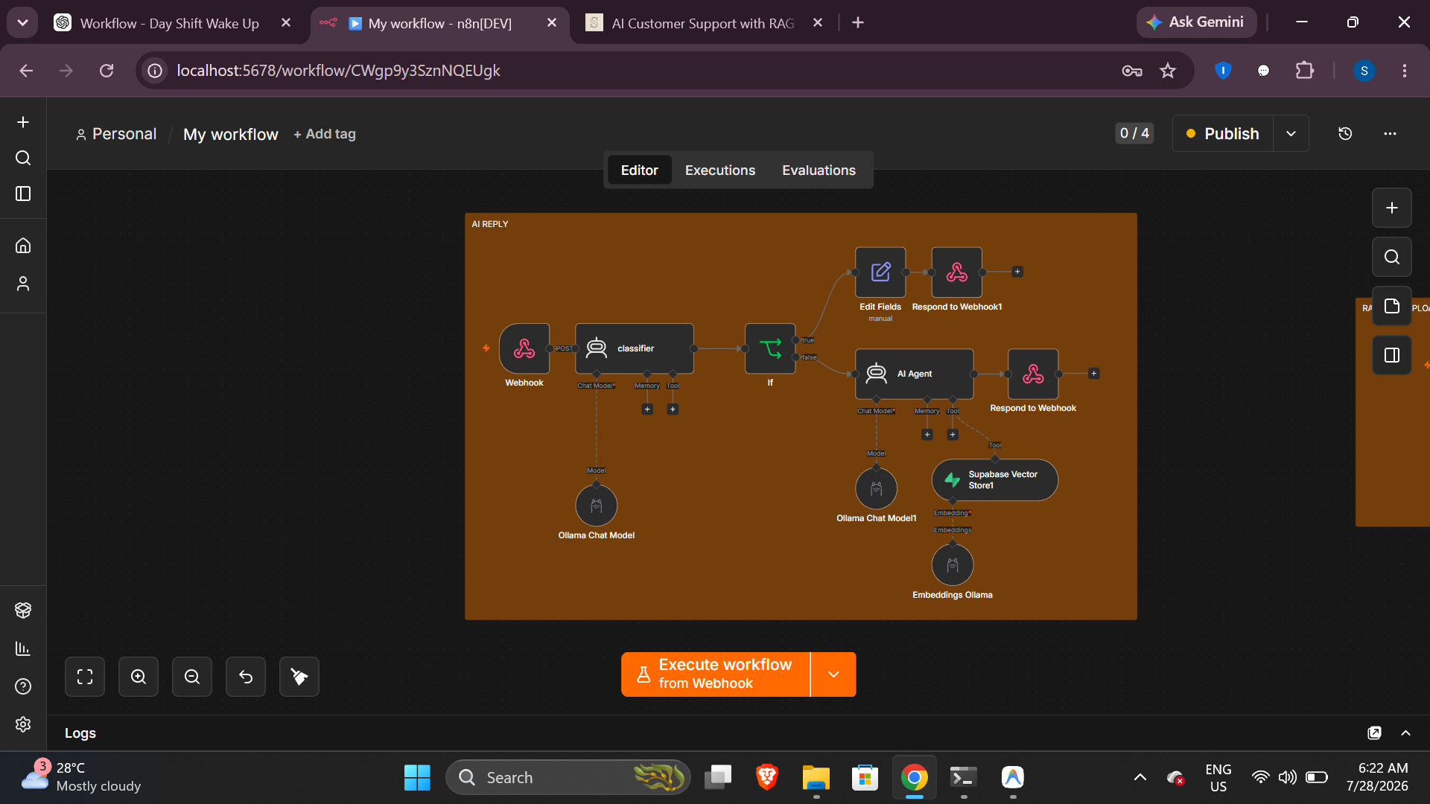Select the Webhook trigger node

pyautogui.click(x=524, y=348)
